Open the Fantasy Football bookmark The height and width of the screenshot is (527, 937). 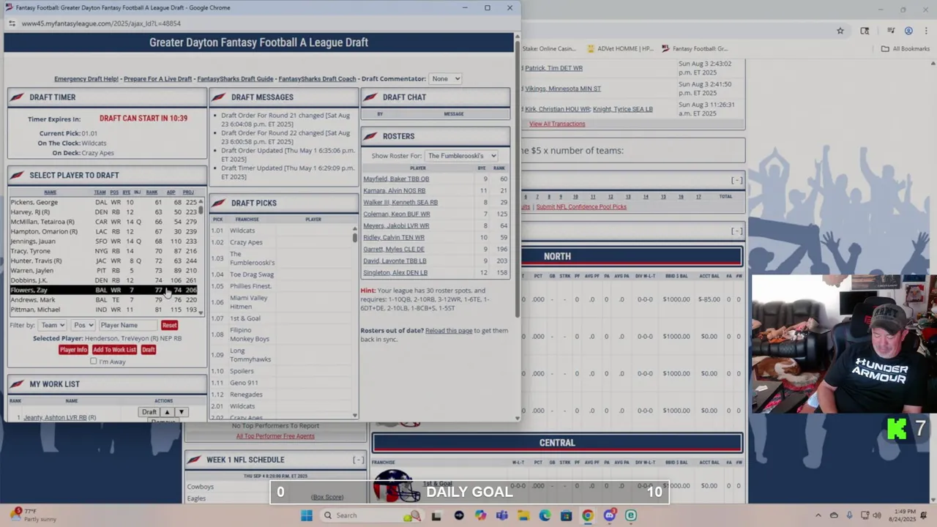click(x=694, y=49)
